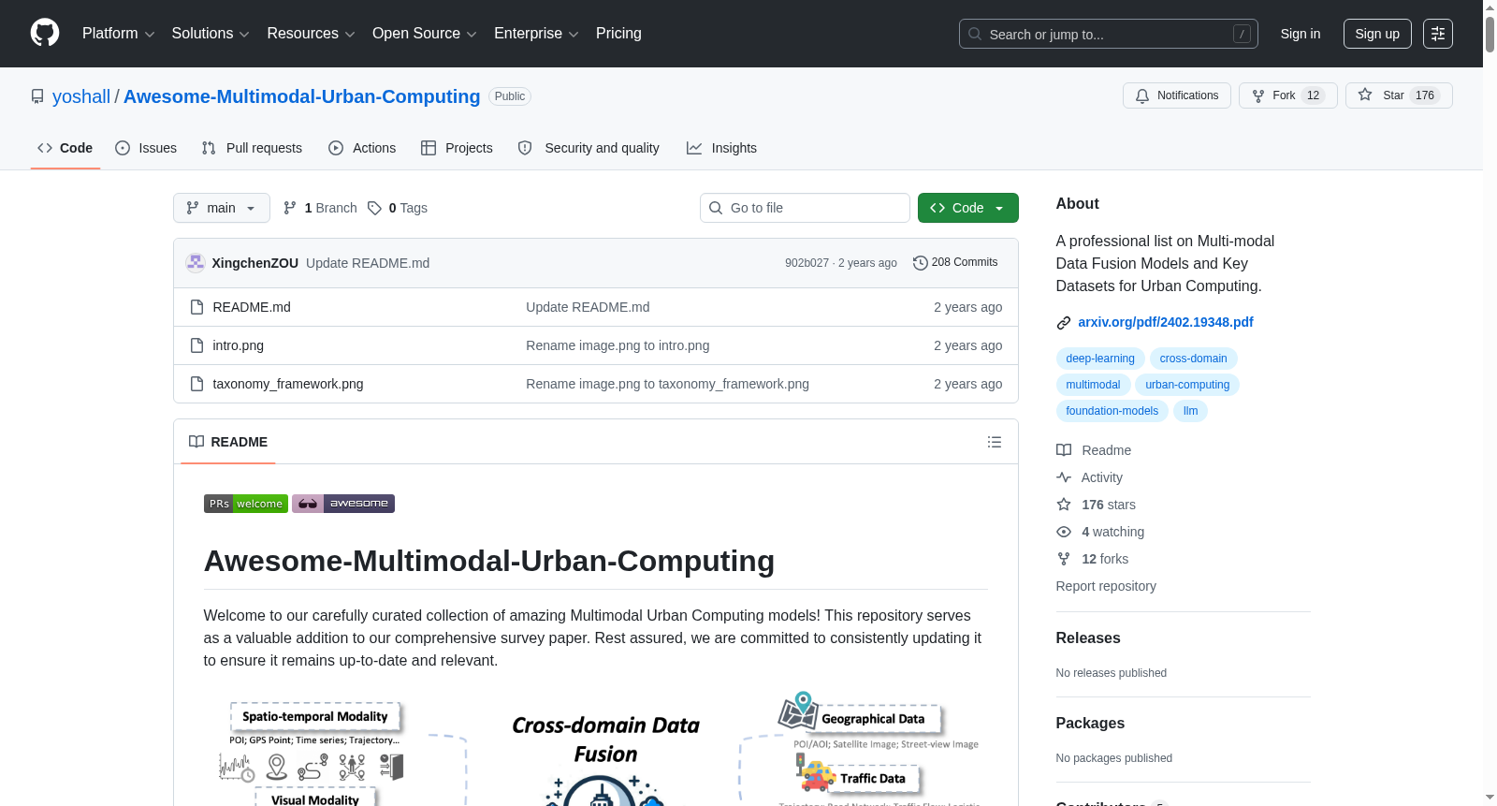Open the Readme link in About sidebar

tap(1094, 450)
